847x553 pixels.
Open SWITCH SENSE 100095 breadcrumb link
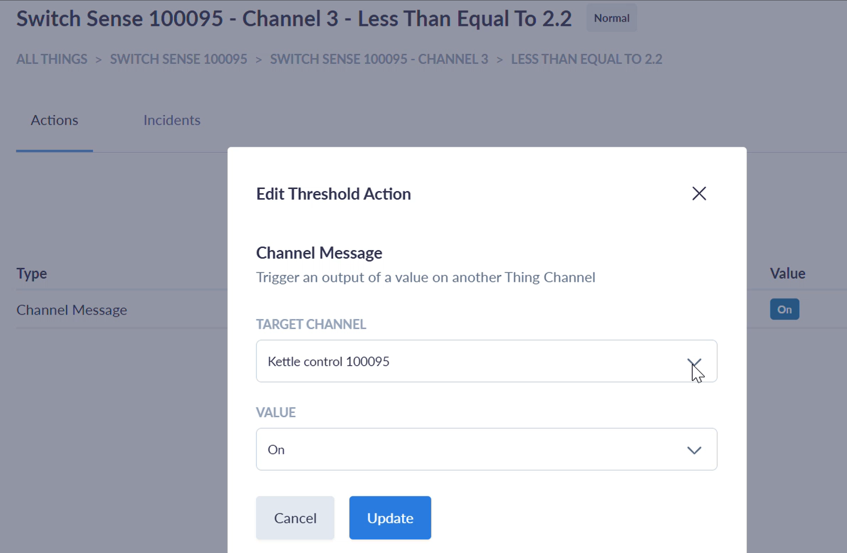(178, 59)
